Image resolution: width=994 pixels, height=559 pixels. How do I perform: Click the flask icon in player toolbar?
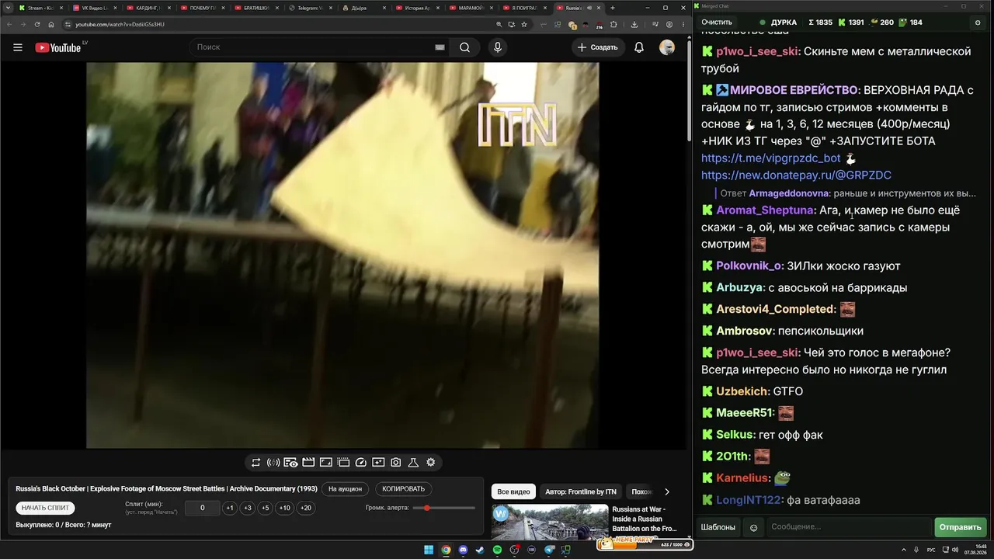pyautogui.click(x=413, y=463)
